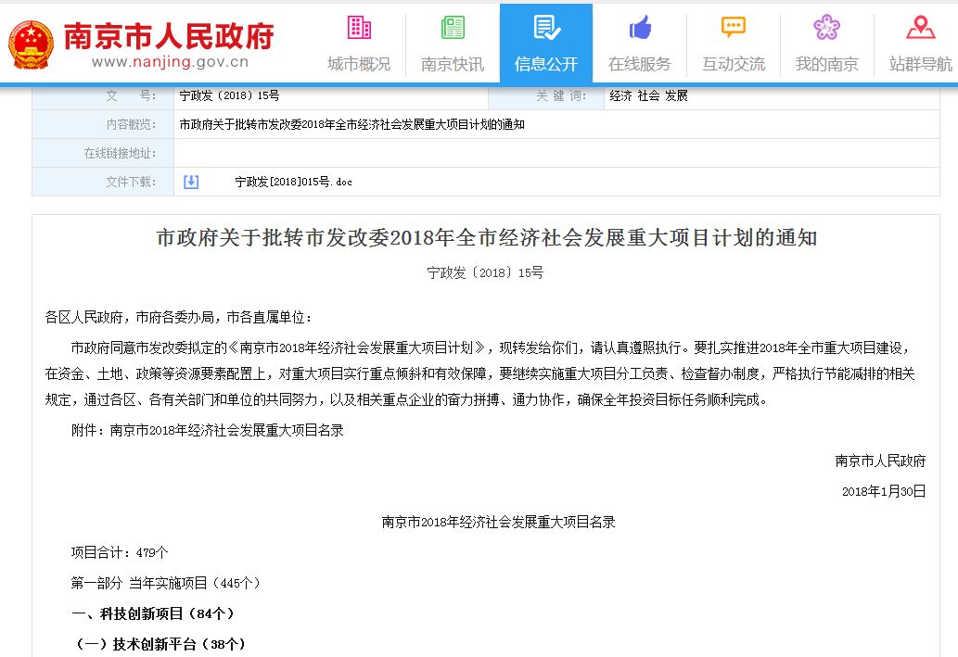Click the 信息公开 document icon
The image size is (958, 657).
pos(546,28)
